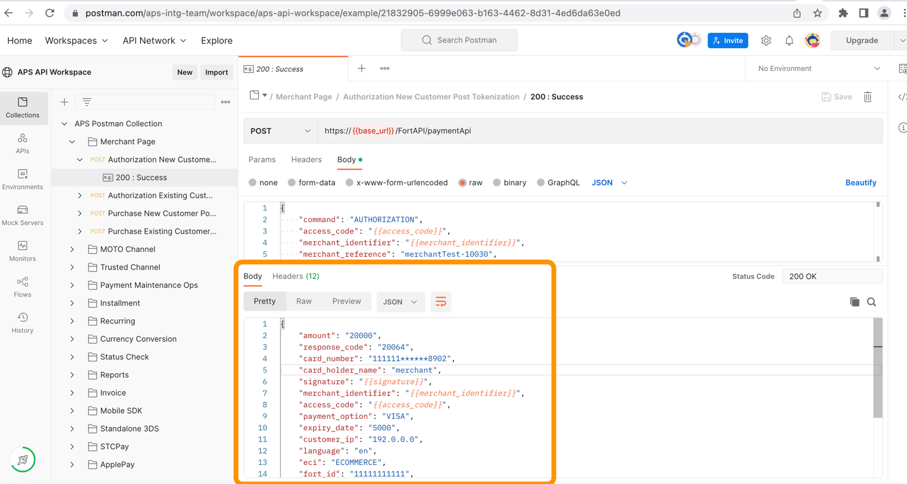Choose the GraphQL body radio button
907x484 pixels.
tap(541, 183)
